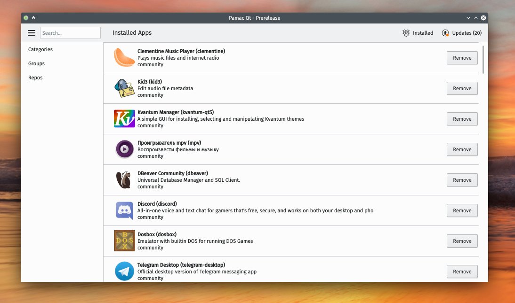
Task: Click 'Emulator with builtin DOS' description
Action: coord(195,241)
